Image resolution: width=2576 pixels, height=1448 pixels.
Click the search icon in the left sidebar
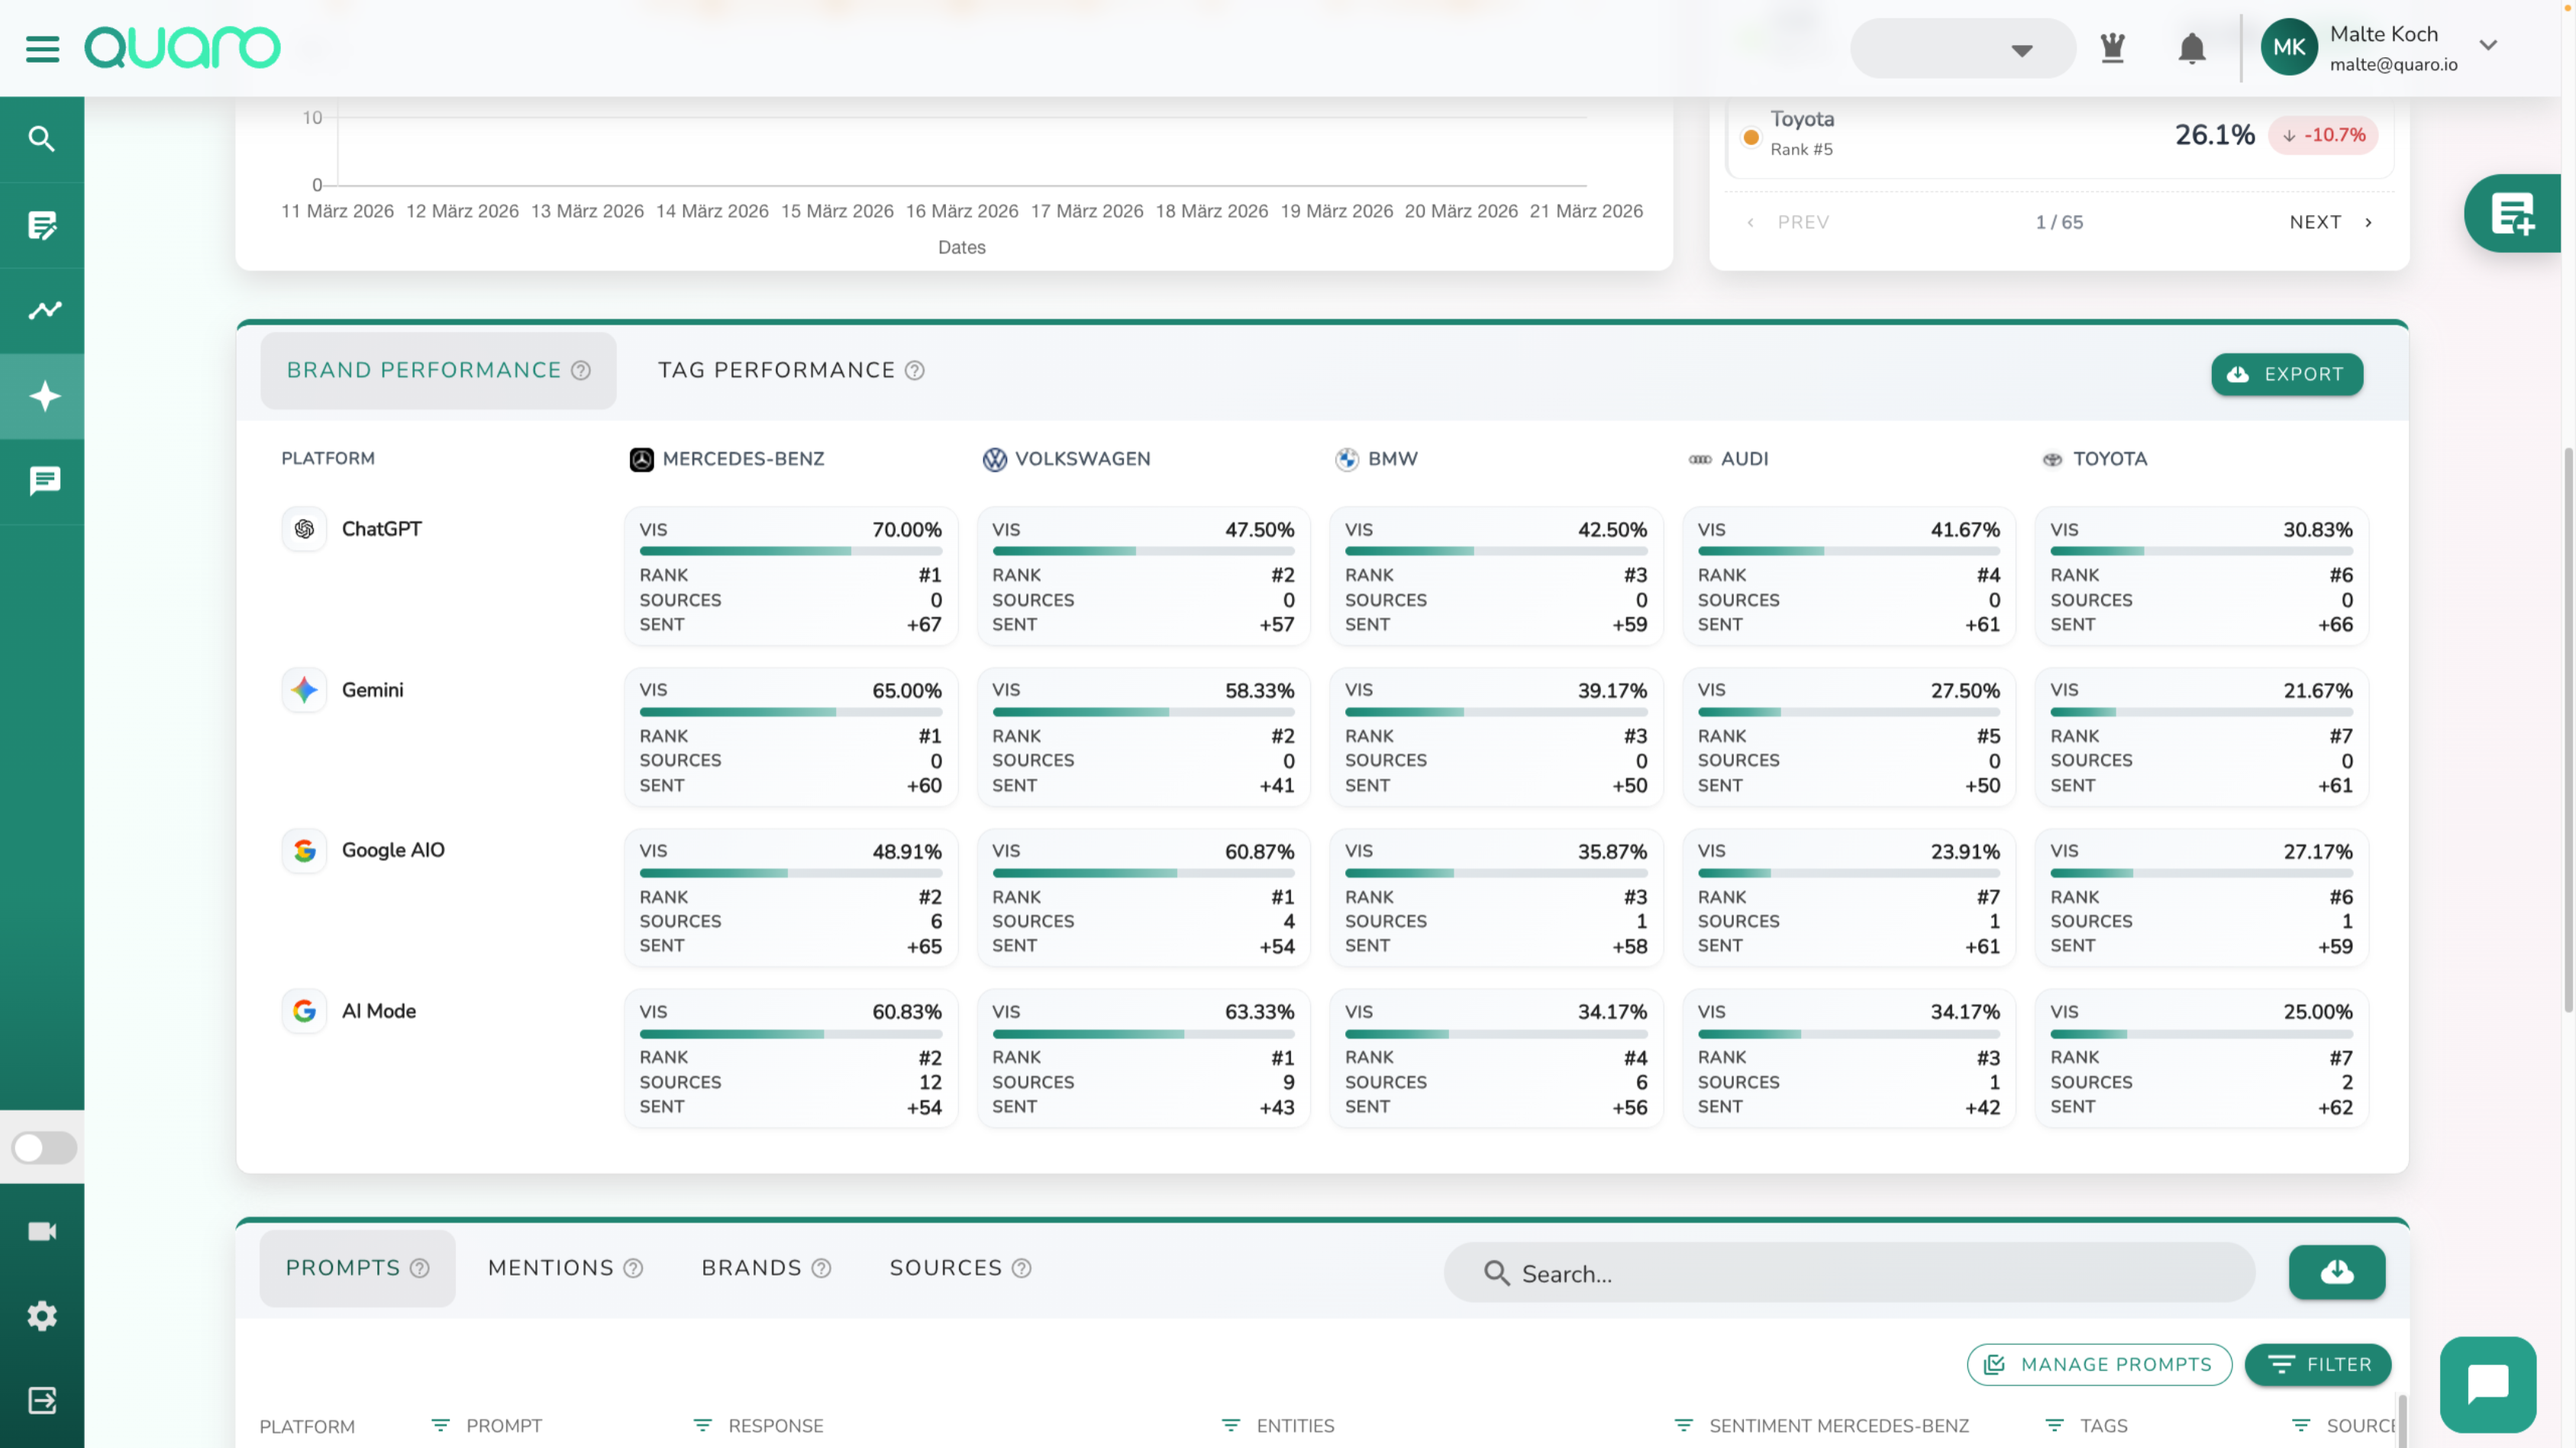point(42,139)
